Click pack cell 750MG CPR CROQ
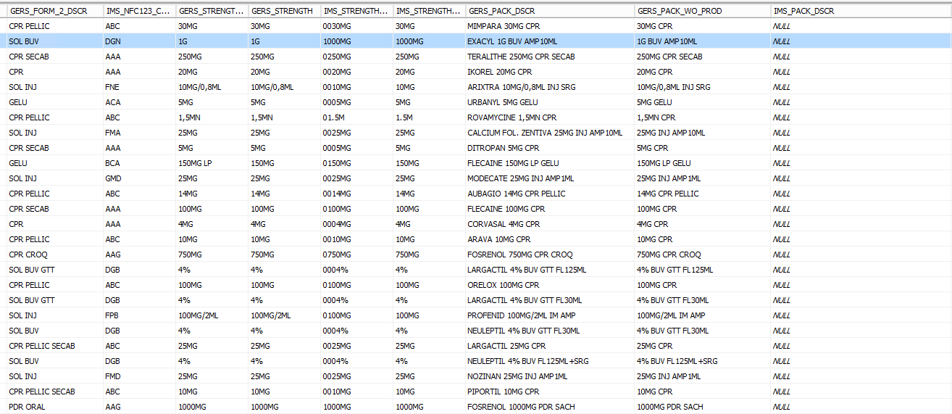952x414 pixels. click(x=702, y=254)
